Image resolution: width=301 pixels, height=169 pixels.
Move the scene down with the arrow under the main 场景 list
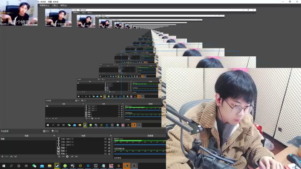[15, 157]
